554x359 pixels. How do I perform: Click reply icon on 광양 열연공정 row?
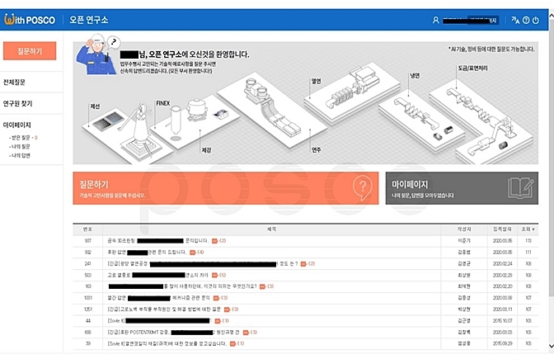point(303,264)
